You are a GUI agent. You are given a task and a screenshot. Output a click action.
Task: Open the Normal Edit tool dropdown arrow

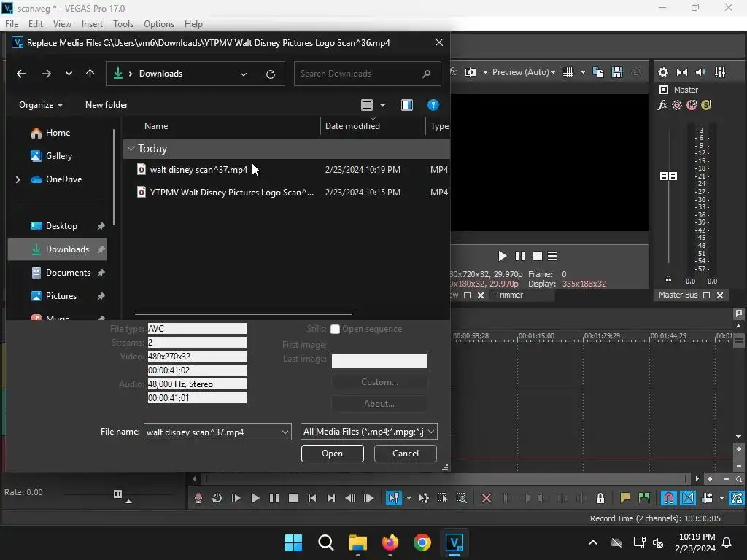pyautogui.click(x=409, y=498)
